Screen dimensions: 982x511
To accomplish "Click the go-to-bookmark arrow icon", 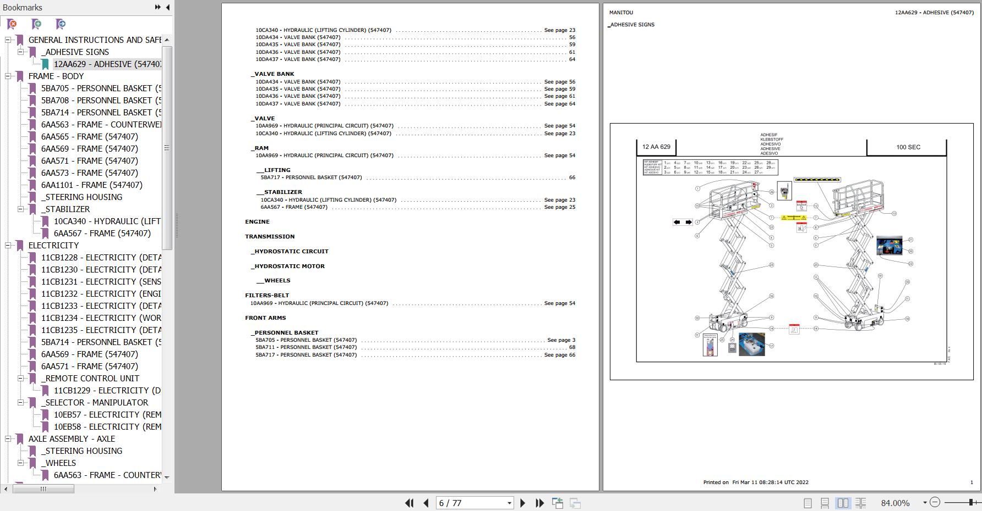I will (61, 24).
